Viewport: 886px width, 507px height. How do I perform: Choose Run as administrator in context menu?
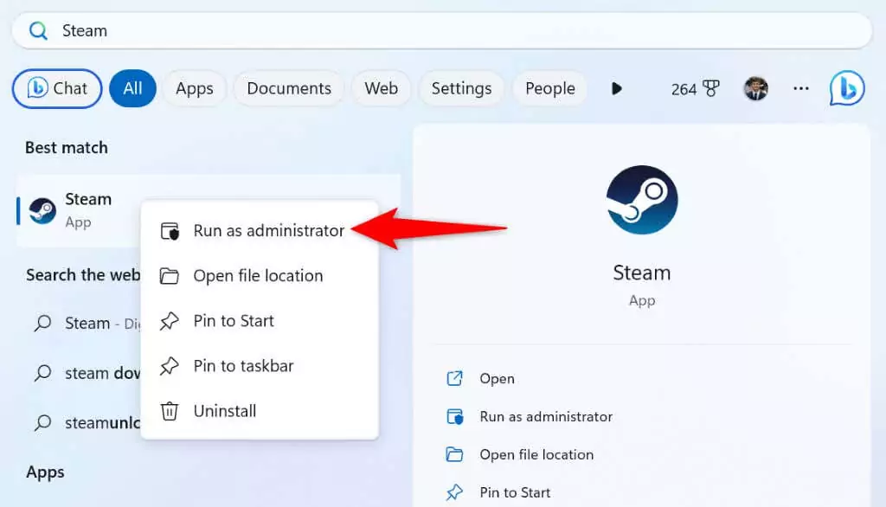260,231
